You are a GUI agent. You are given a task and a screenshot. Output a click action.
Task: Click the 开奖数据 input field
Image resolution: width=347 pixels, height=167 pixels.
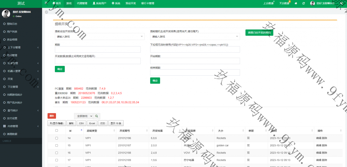pyautogui.click(x=98, y=61)
